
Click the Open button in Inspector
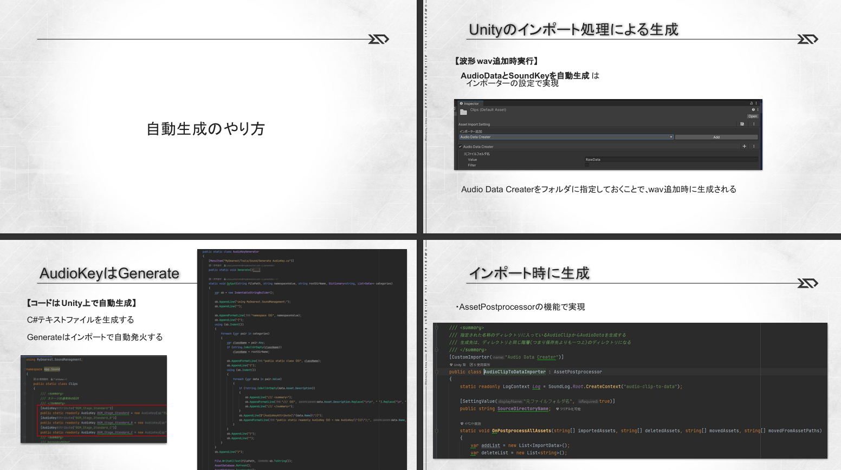753,116
